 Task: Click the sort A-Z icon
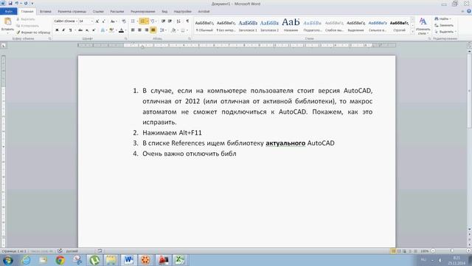pyautogui.click(x=178, y=21)
